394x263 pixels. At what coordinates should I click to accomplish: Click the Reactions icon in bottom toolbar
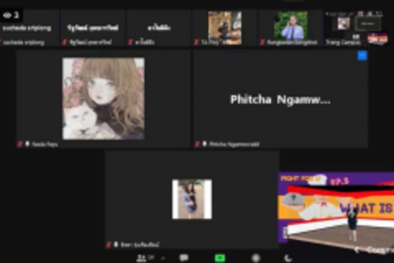(288, 258)
